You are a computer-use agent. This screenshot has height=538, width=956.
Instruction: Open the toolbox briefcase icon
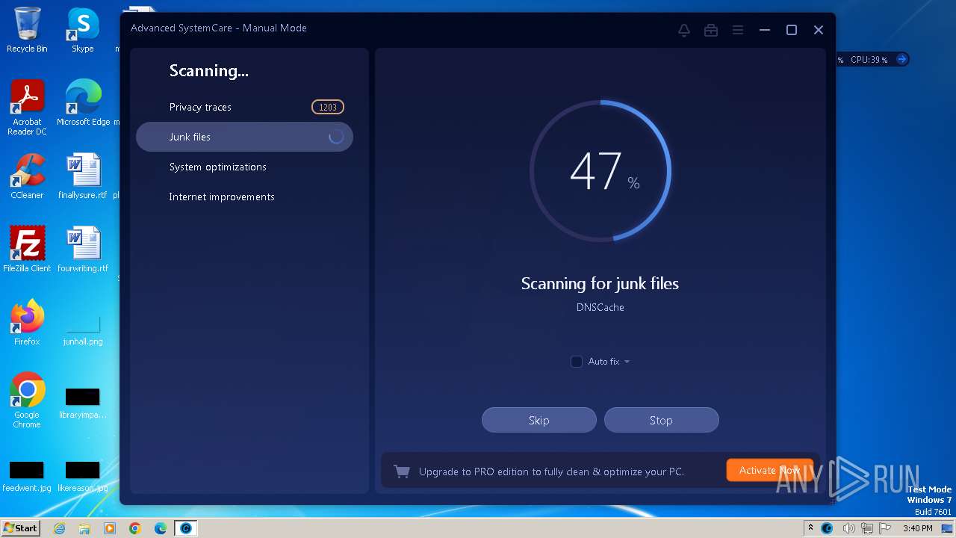(711, 30)
